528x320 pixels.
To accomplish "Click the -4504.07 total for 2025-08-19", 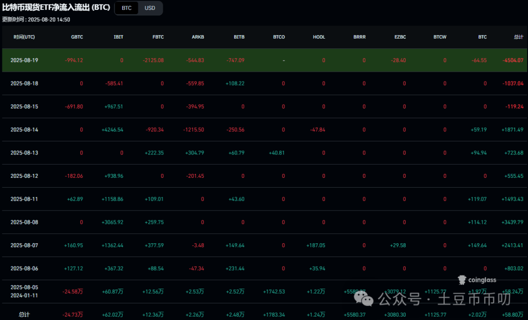I will [512, 60].
